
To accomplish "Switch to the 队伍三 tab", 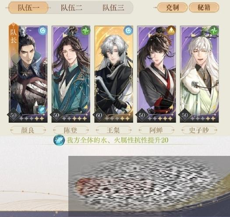I will tap(113, 7).
